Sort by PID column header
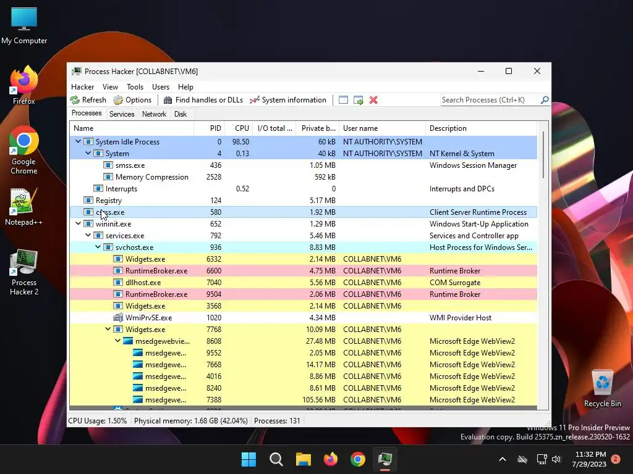This screenshot has width=633, height=474. click(210, 128)
